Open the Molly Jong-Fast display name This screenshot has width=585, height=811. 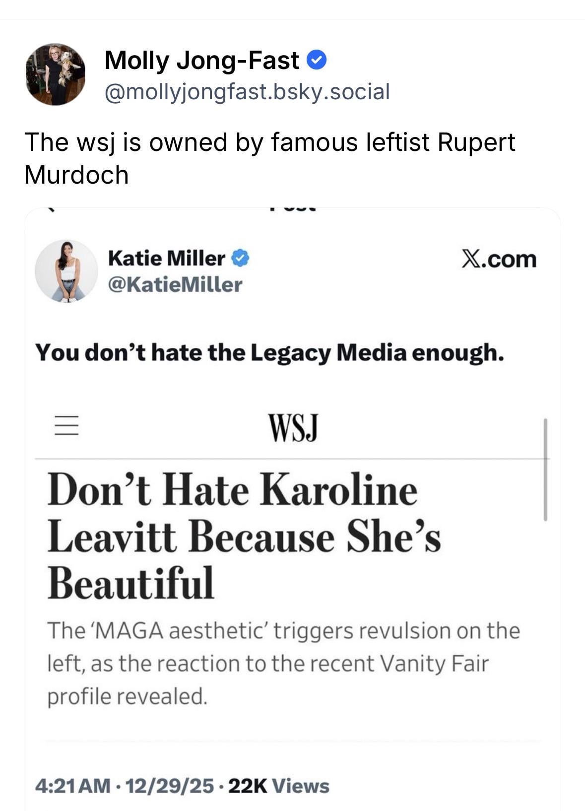point(201,61)
